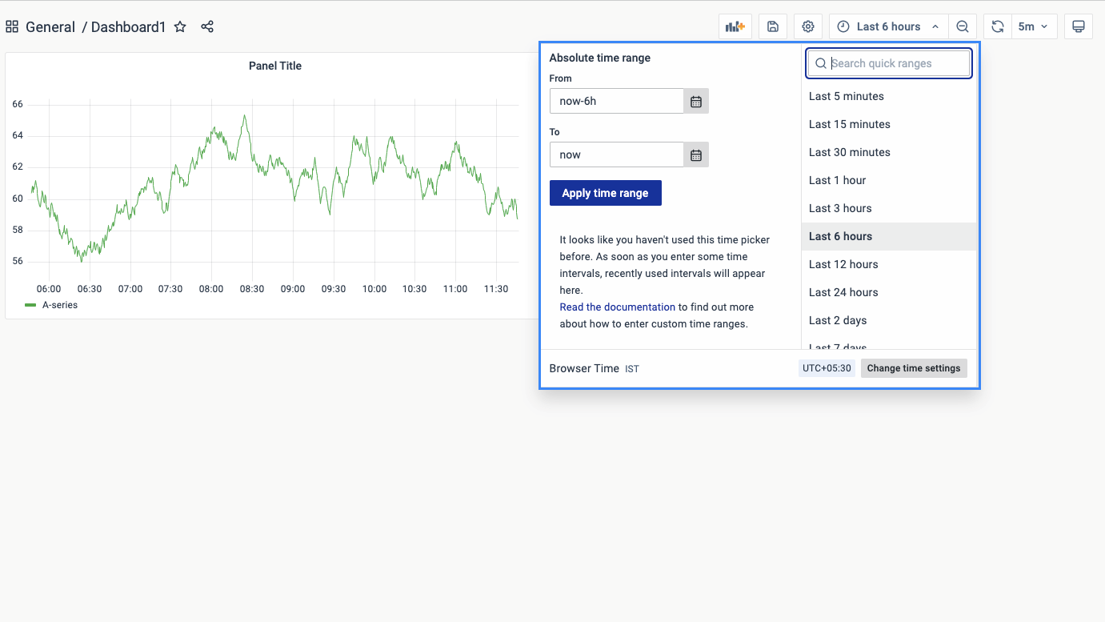Click the zoom out time range icon
1105x622 pixels.
(963, 26)
